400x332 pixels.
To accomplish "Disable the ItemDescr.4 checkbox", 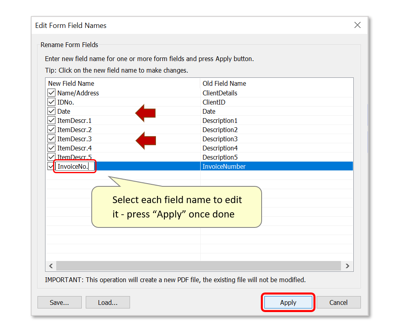I will [x=51, y=148].
